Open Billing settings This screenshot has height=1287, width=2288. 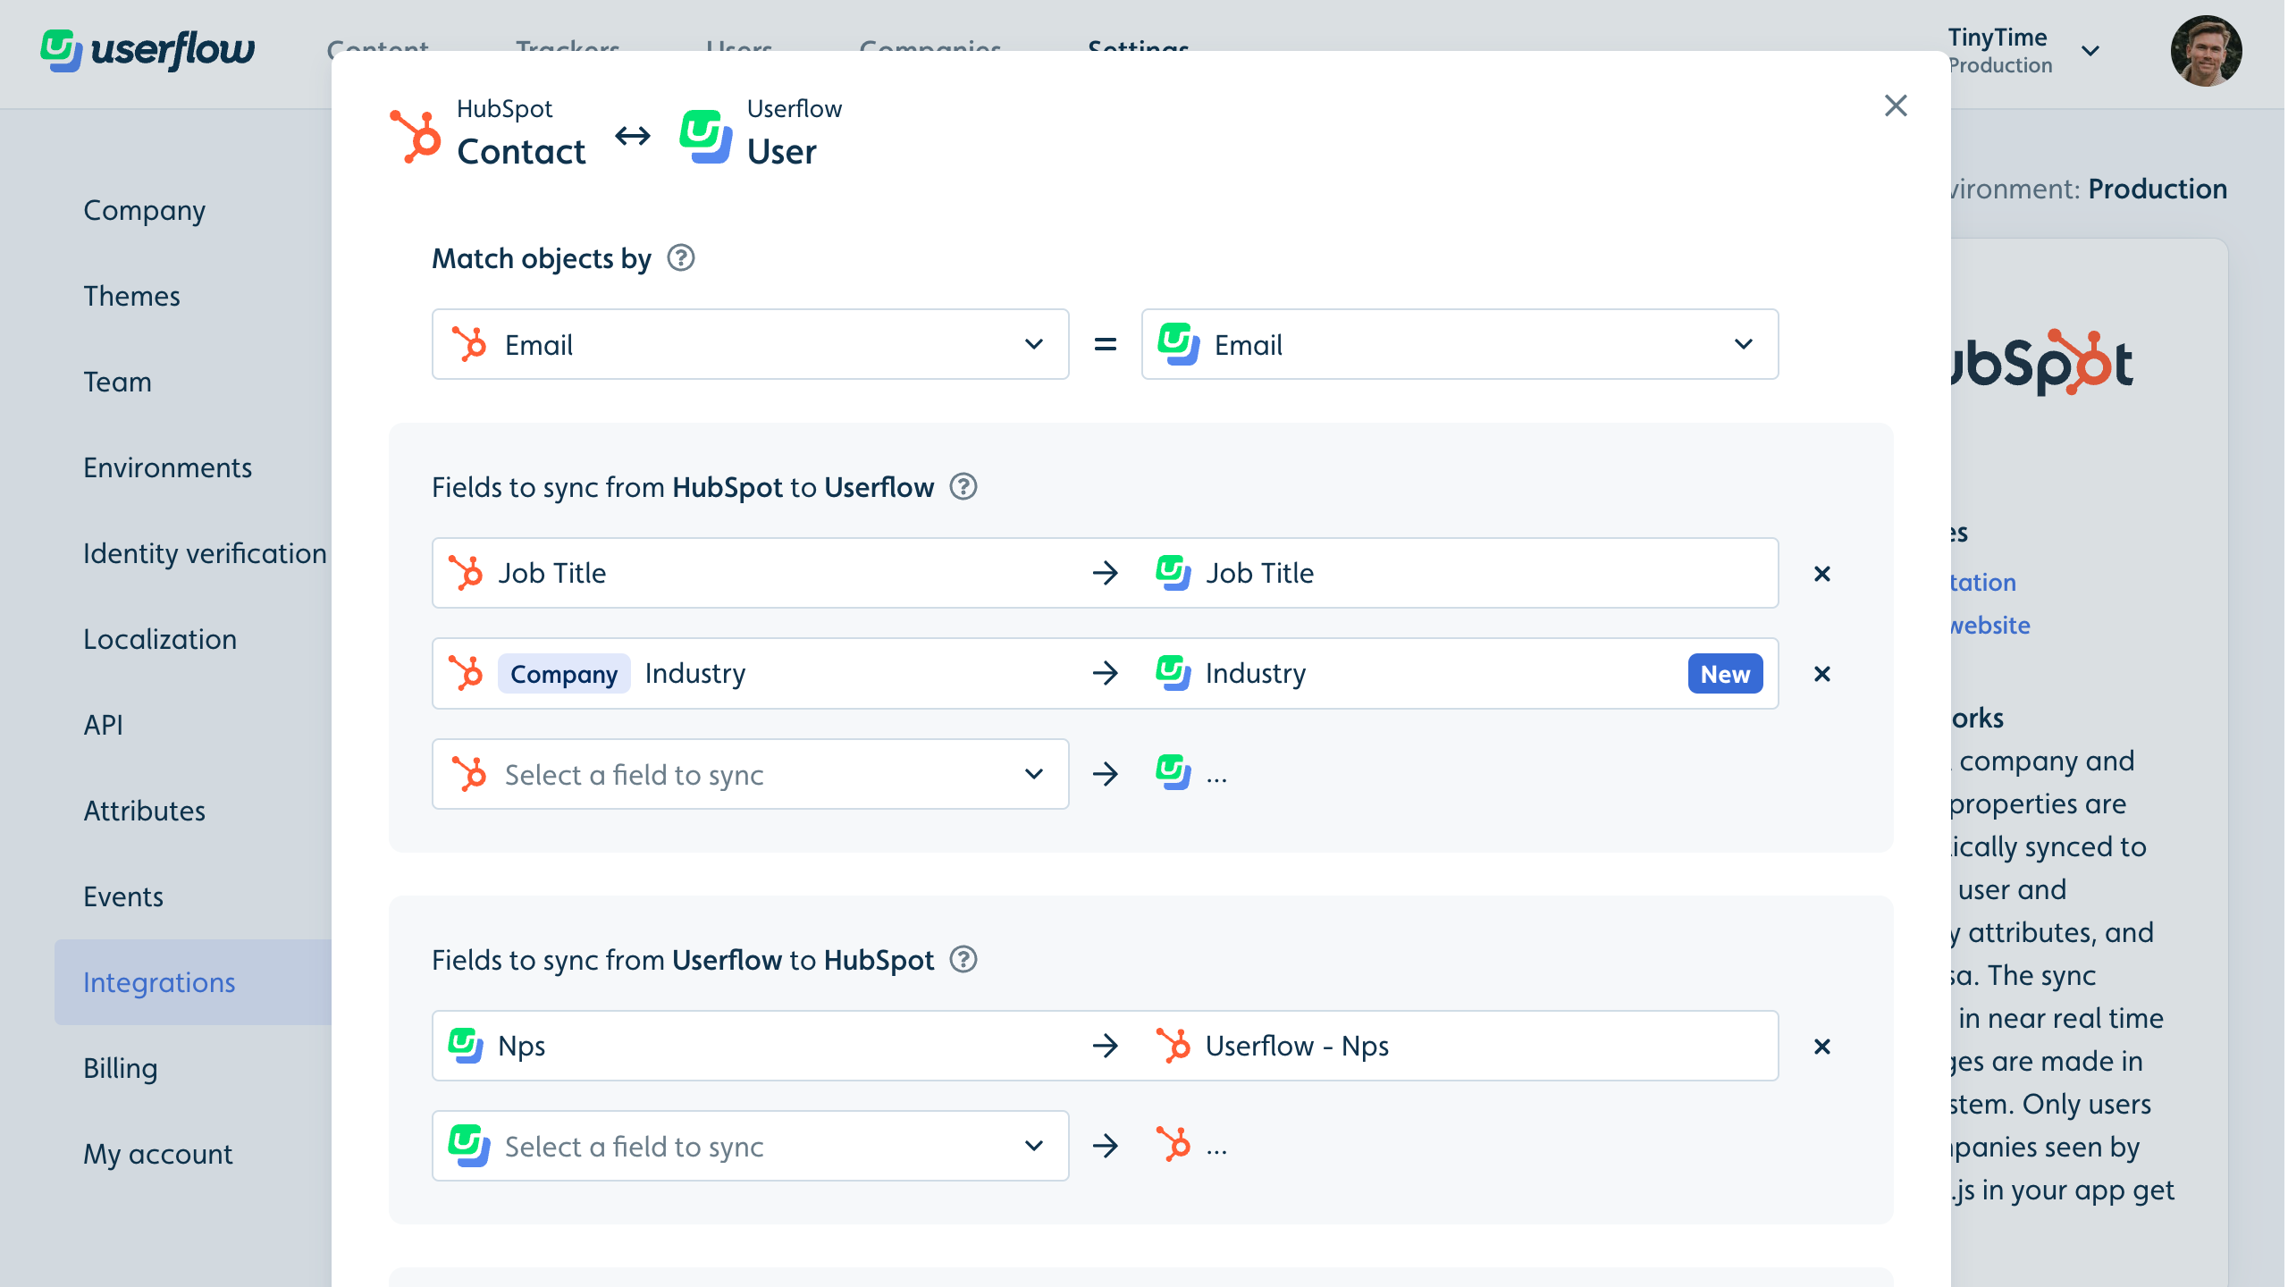click(x=120, y=1068)
